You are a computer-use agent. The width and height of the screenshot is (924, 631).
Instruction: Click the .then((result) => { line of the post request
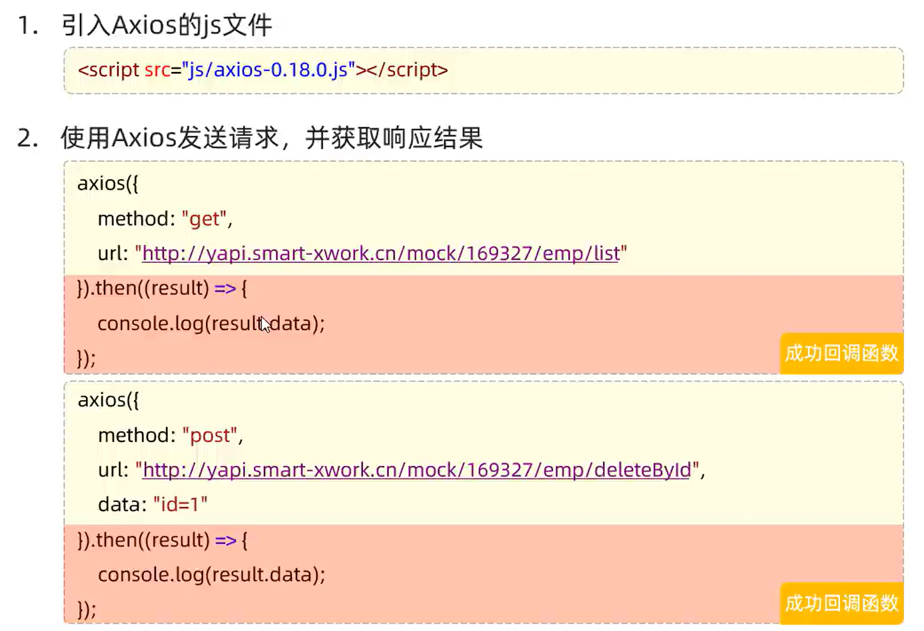pos(162,540)
